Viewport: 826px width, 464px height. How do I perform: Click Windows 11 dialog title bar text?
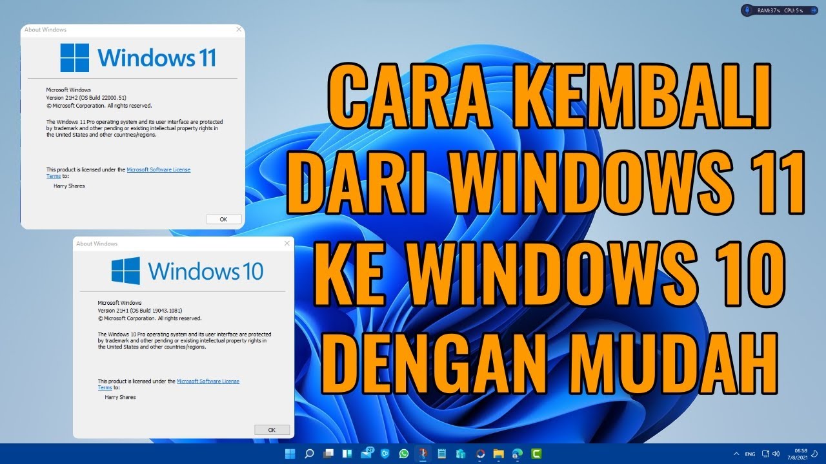coord(45,30)
